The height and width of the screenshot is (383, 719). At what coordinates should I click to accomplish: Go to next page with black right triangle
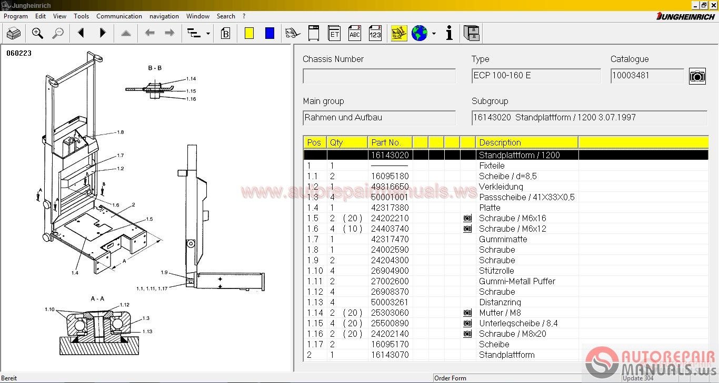coord(103,33)
